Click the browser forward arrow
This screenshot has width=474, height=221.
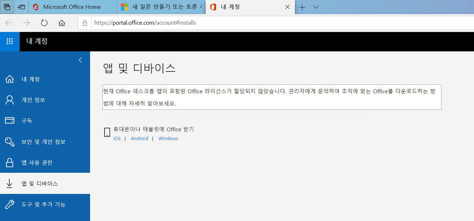26,23
